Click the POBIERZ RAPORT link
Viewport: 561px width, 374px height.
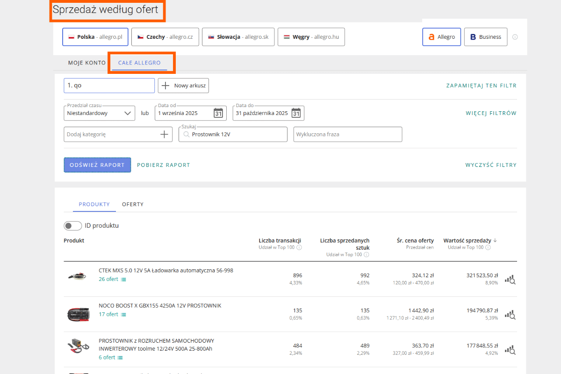(x=164, y=165)
